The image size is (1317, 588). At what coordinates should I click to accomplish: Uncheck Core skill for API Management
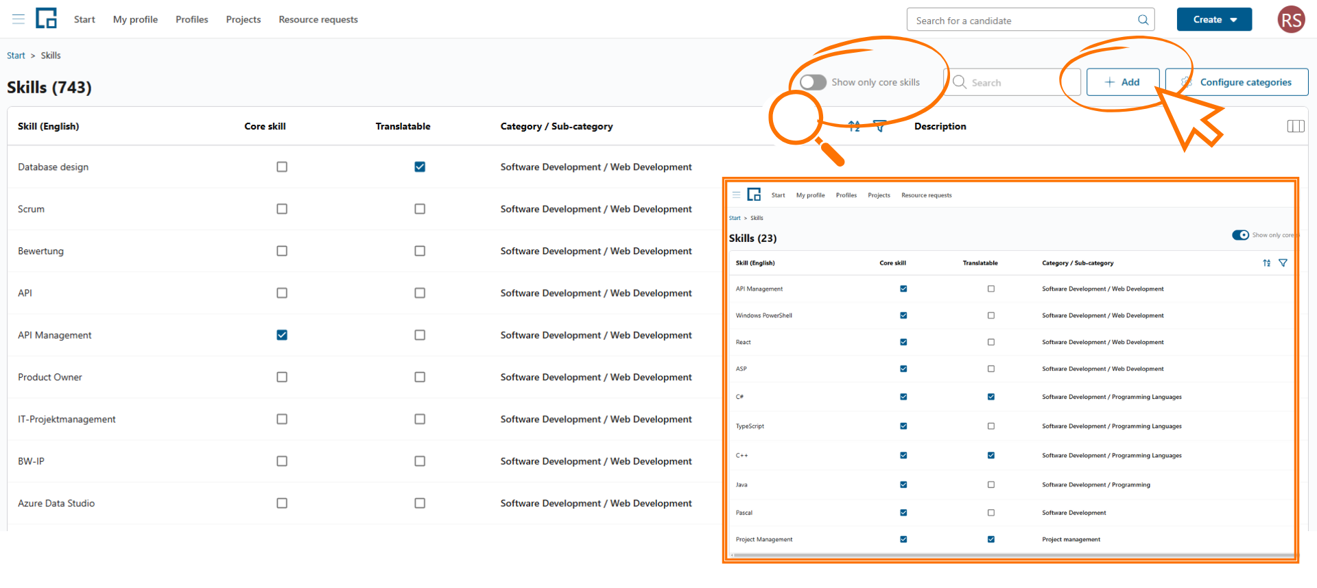click(282, 335)
